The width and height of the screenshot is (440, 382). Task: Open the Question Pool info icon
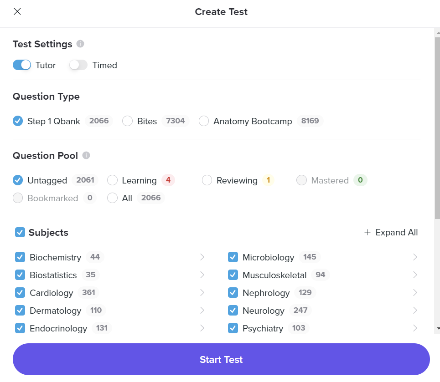(x=86, y=155)
